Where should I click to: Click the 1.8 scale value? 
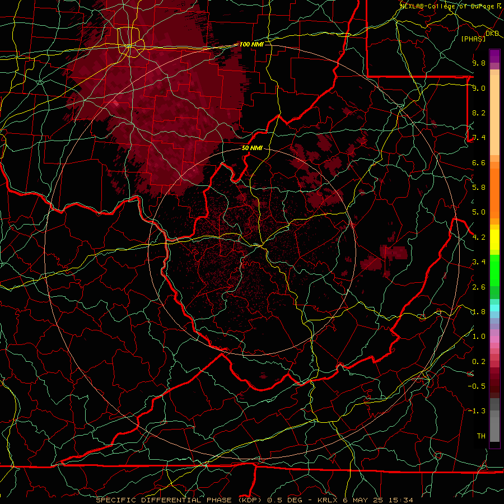479,312
